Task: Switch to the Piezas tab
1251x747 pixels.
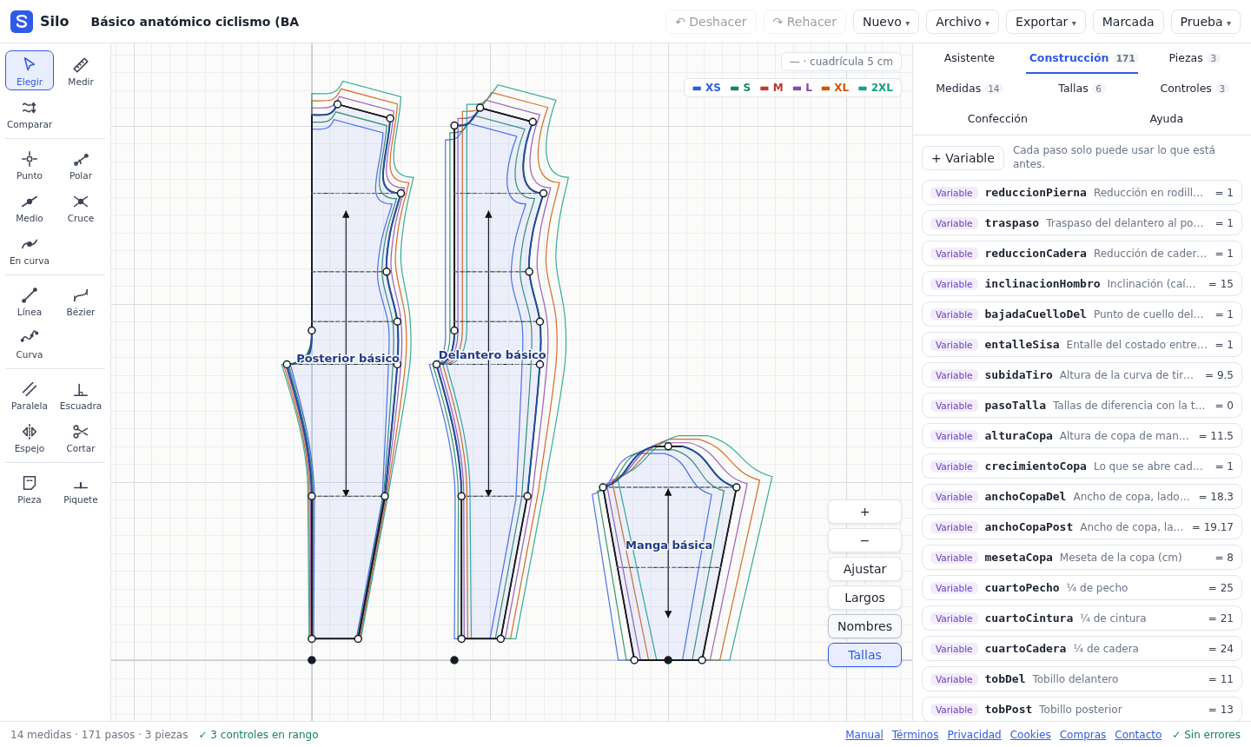Action: click(x=1195, y=58)
